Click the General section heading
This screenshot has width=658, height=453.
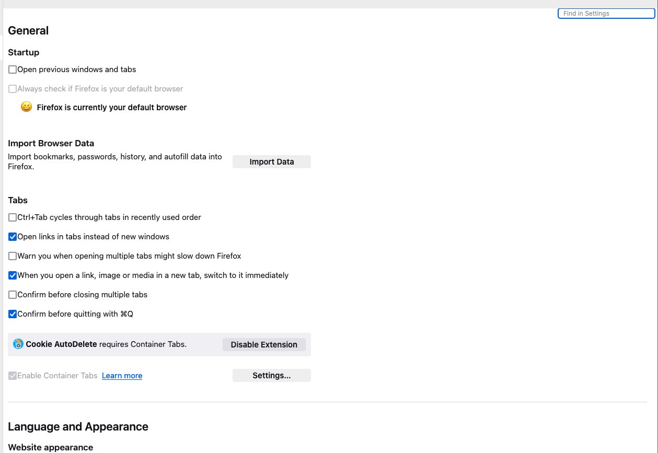[x=28, y=31]
